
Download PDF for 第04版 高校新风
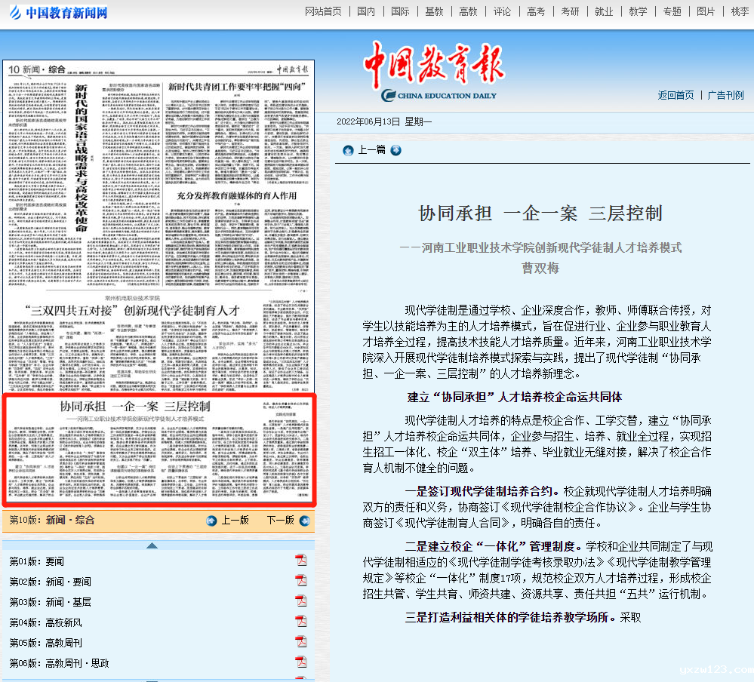click(301, 622)
